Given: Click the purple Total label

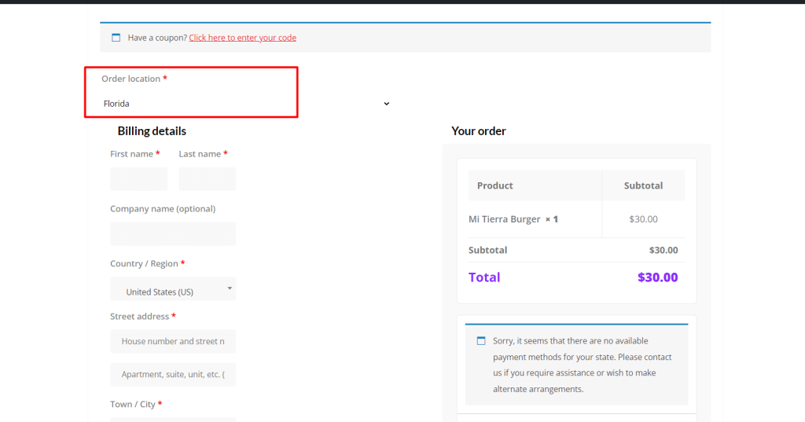Looking at the screenshot, I should [484, 277].
